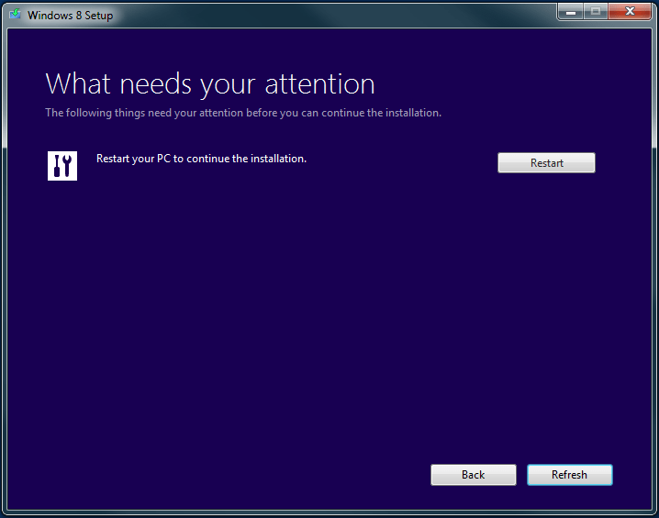The image size is (659, 518).
Task: Minimize the Windows 8 Setup window
Action: pos(570,12)
